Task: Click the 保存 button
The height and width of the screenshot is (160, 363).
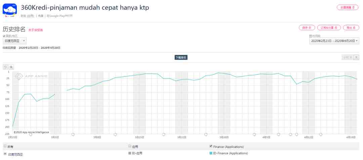Action: pos(307,28)
